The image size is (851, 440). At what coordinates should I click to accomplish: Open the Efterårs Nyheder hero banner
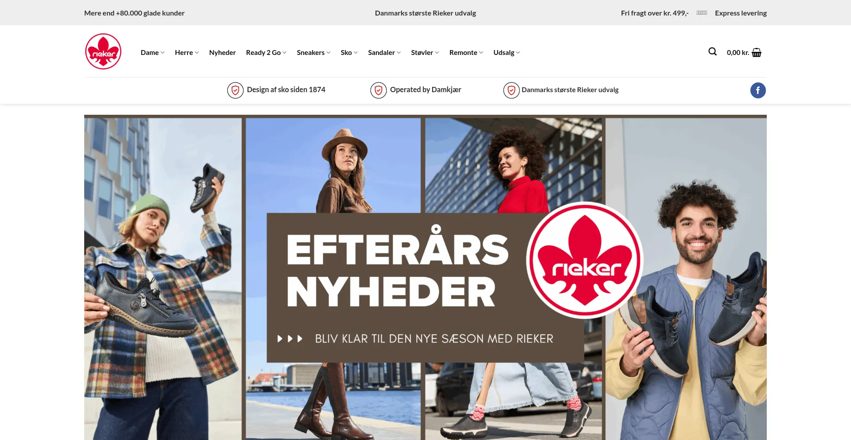425,277
